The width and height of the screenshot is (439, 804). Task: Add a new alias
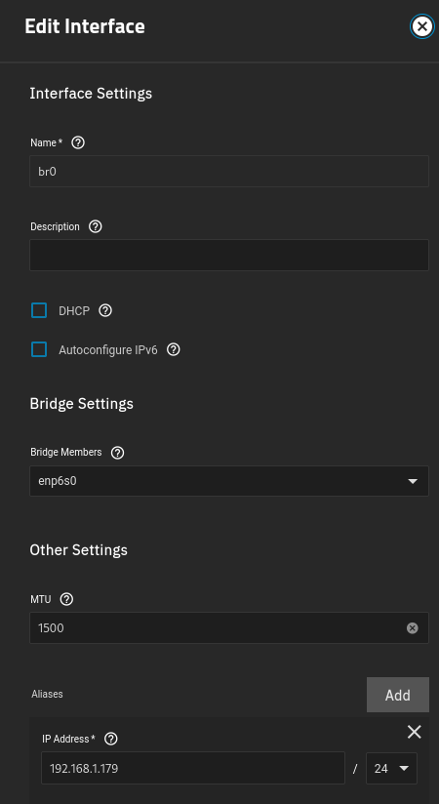click(398, 695)
